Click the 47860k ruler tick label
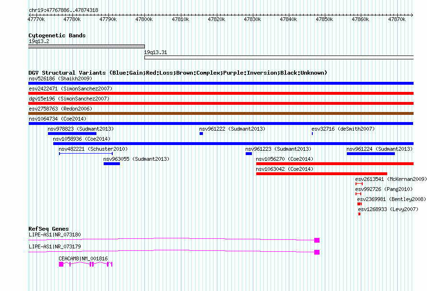427x291 pixels. 361,20
